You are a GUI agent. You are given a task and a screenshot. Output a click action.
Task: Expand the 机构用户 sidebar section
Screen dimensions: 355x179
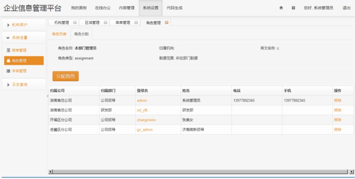pos(24,25)
